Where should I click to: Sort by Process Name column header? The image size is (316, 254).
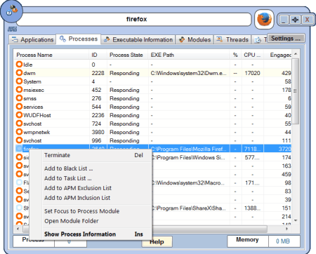[x=51, y=55]
